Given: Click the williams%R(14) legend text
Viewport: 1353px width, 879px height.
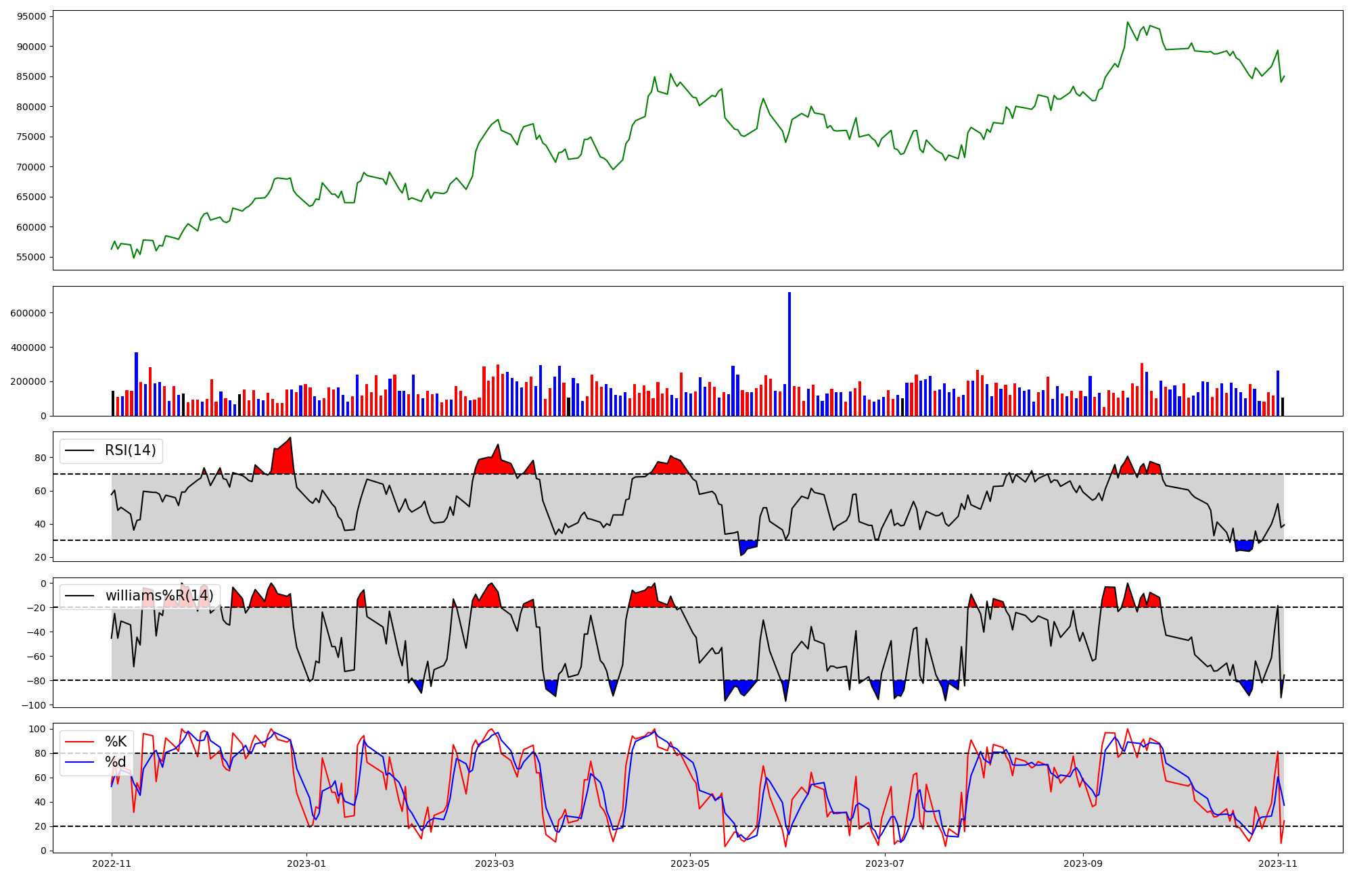Looking at the screenshot, I should point(159,596).
